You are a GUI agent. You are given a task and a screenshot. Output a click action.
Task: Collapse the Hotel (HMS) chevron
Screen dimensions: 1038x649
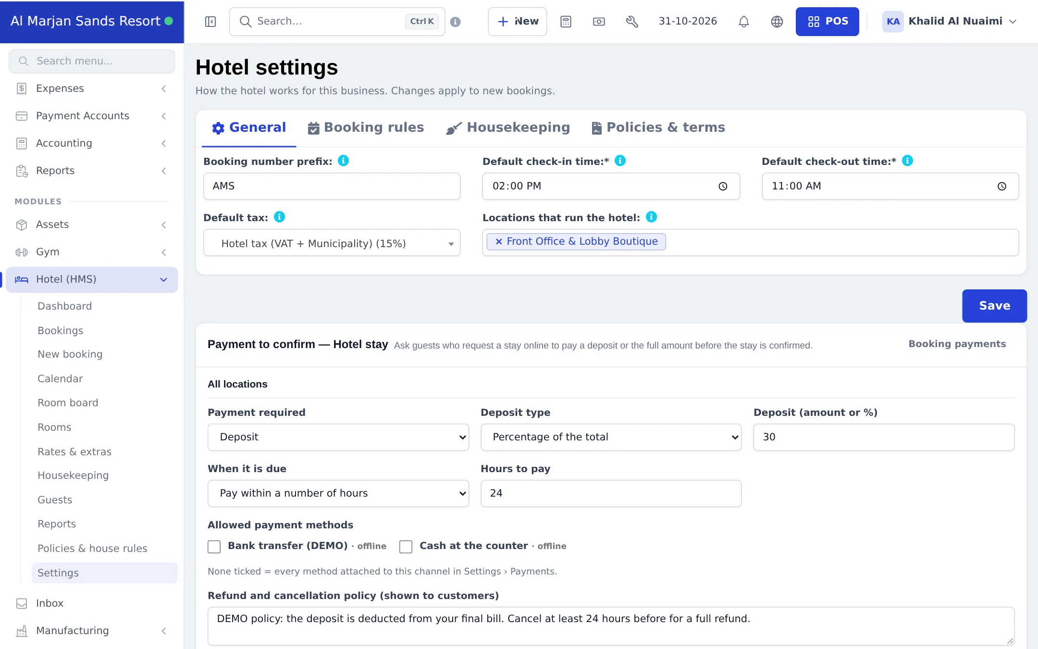coord(164,279)
